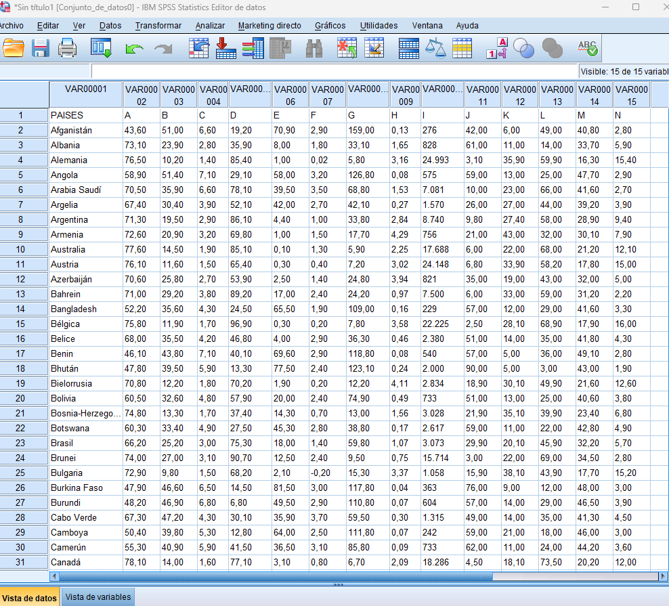669x606 pixels.
Task: Open Find with the binoculars icon
Action: tap(314, 48)
